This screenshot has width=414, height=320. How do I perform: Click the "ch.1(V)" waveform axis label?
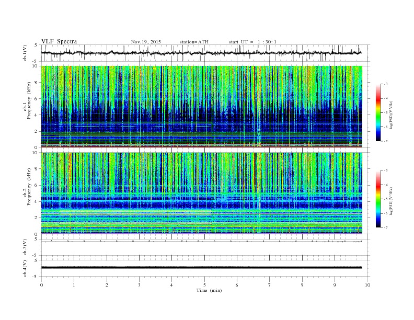click(x=25, y=53)
